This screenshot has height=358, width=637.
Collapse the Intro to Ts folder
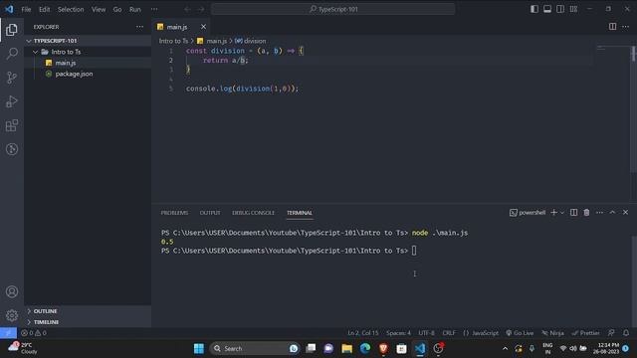point(88,52)
